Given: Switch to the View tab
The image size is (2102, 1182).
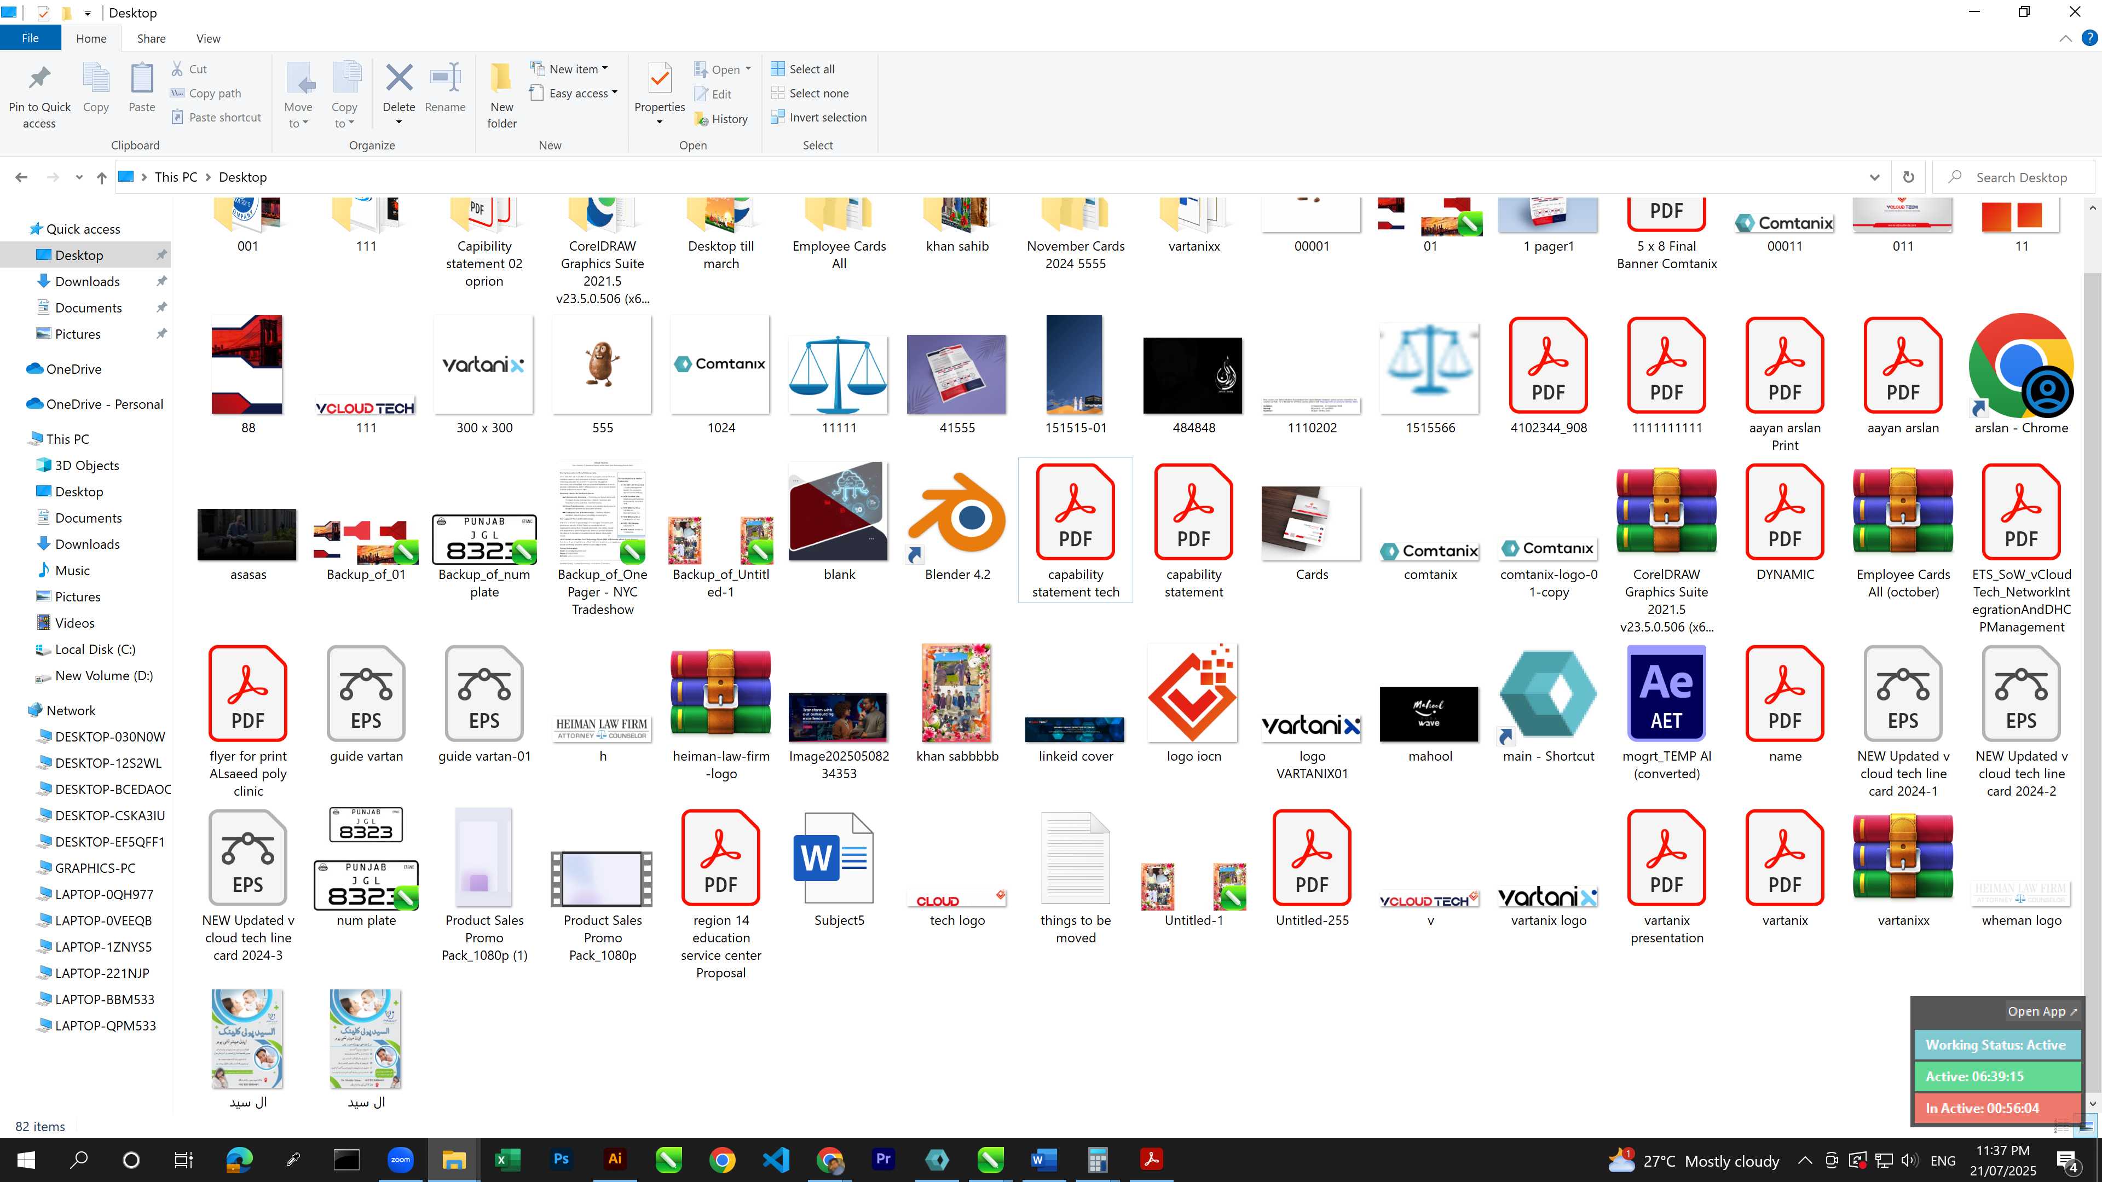Looking at the screenshot, I should [x=208, y=38].
